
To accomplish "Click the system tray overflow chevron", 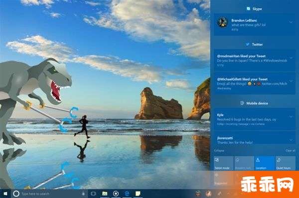I will 228,194.
